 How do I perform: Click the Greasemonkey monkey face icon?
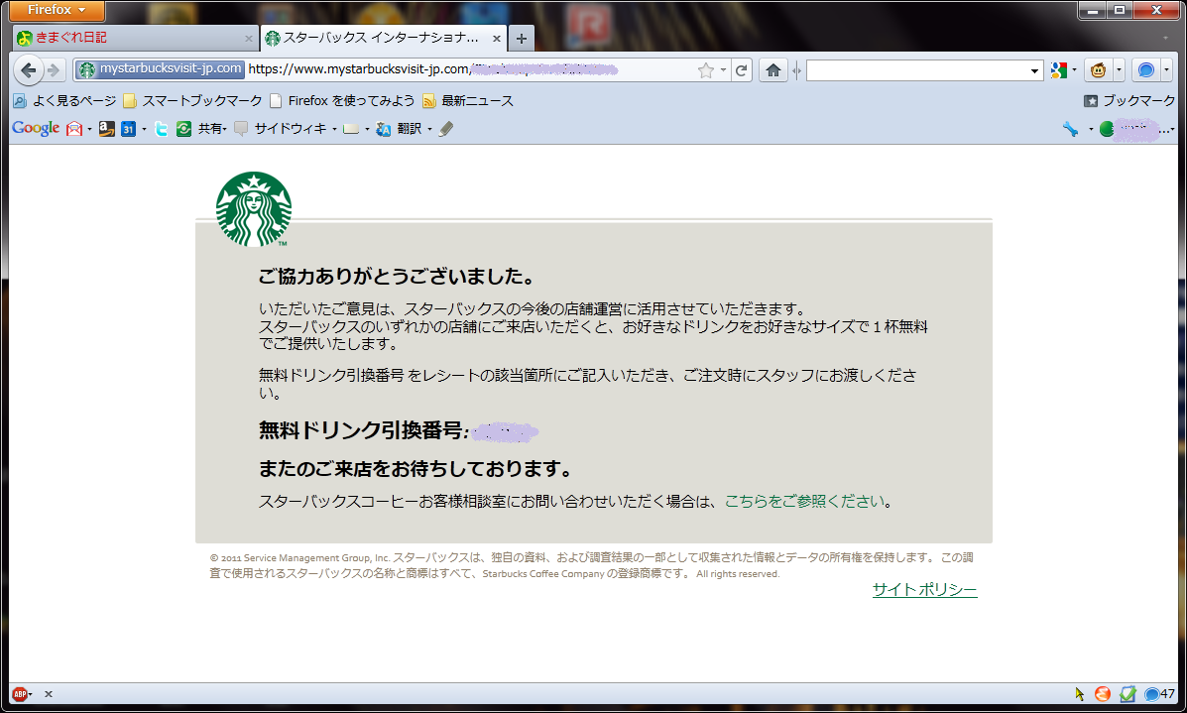1098,70
